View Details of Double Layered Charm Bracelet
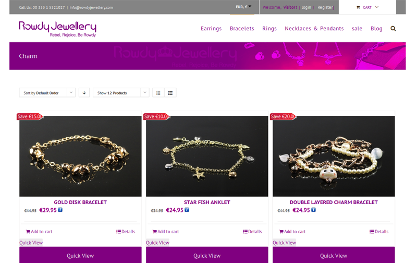 (x=379, y=232)
